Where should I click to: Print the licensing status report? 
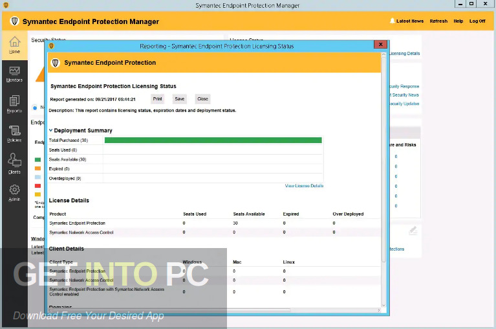point(158,99)
